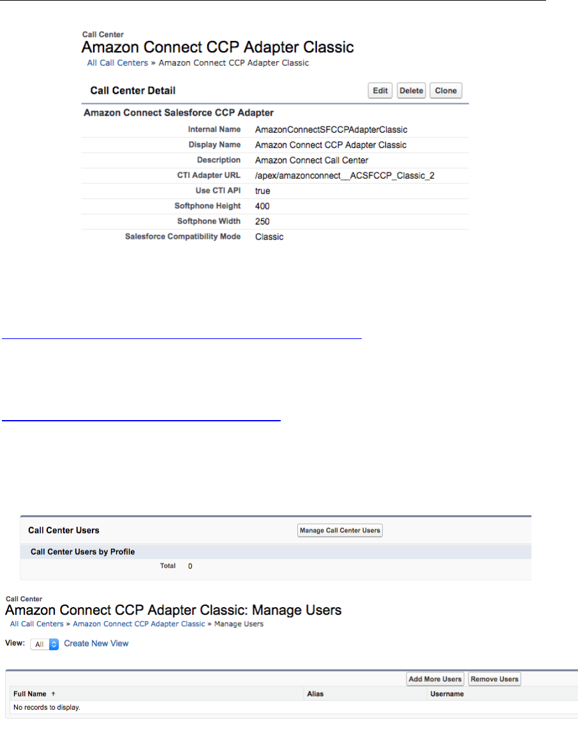This screenshot has width=578, height=745.
Task: Click the No records to display text
Action: 47,707
